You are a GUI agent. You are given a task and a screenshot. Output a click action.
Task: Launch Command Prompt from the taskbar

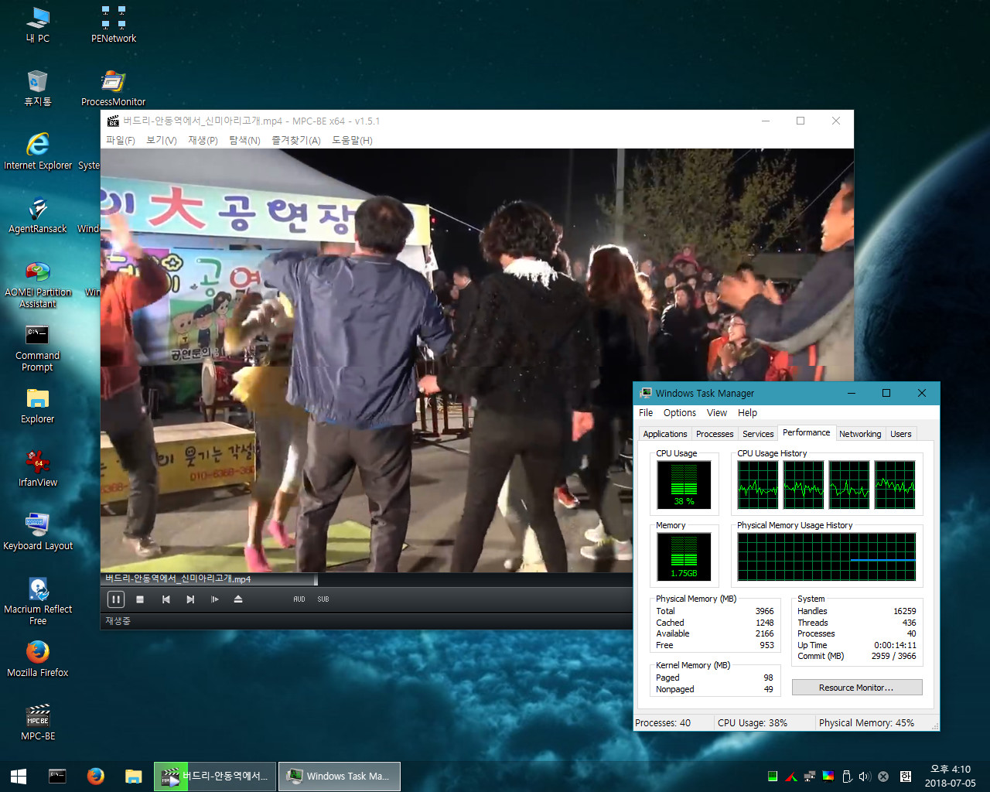tap(57, 776)
